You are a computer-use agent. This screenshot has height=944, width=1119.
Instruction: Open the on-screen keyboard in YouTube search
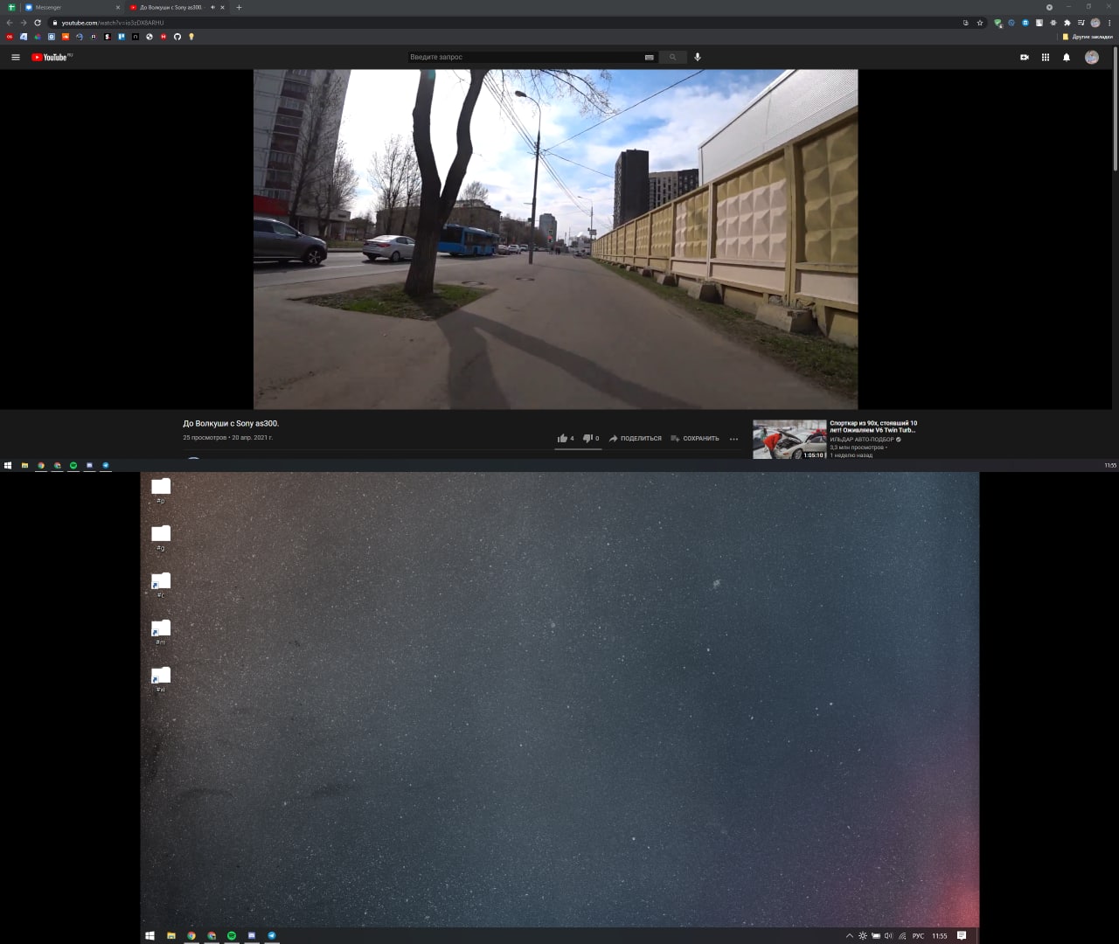tap(649, 57)
